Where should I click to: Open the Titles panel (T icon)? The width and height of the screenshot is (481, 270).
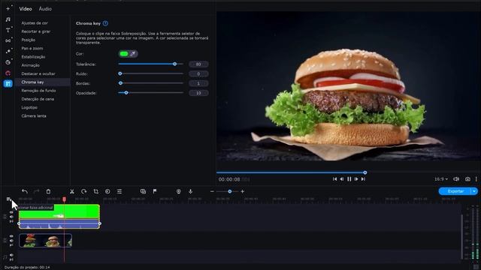coord(8,30)
